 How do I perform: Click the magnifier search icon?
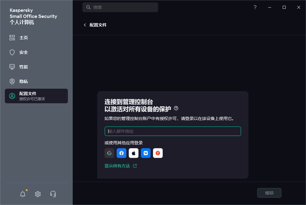(88, 7)
